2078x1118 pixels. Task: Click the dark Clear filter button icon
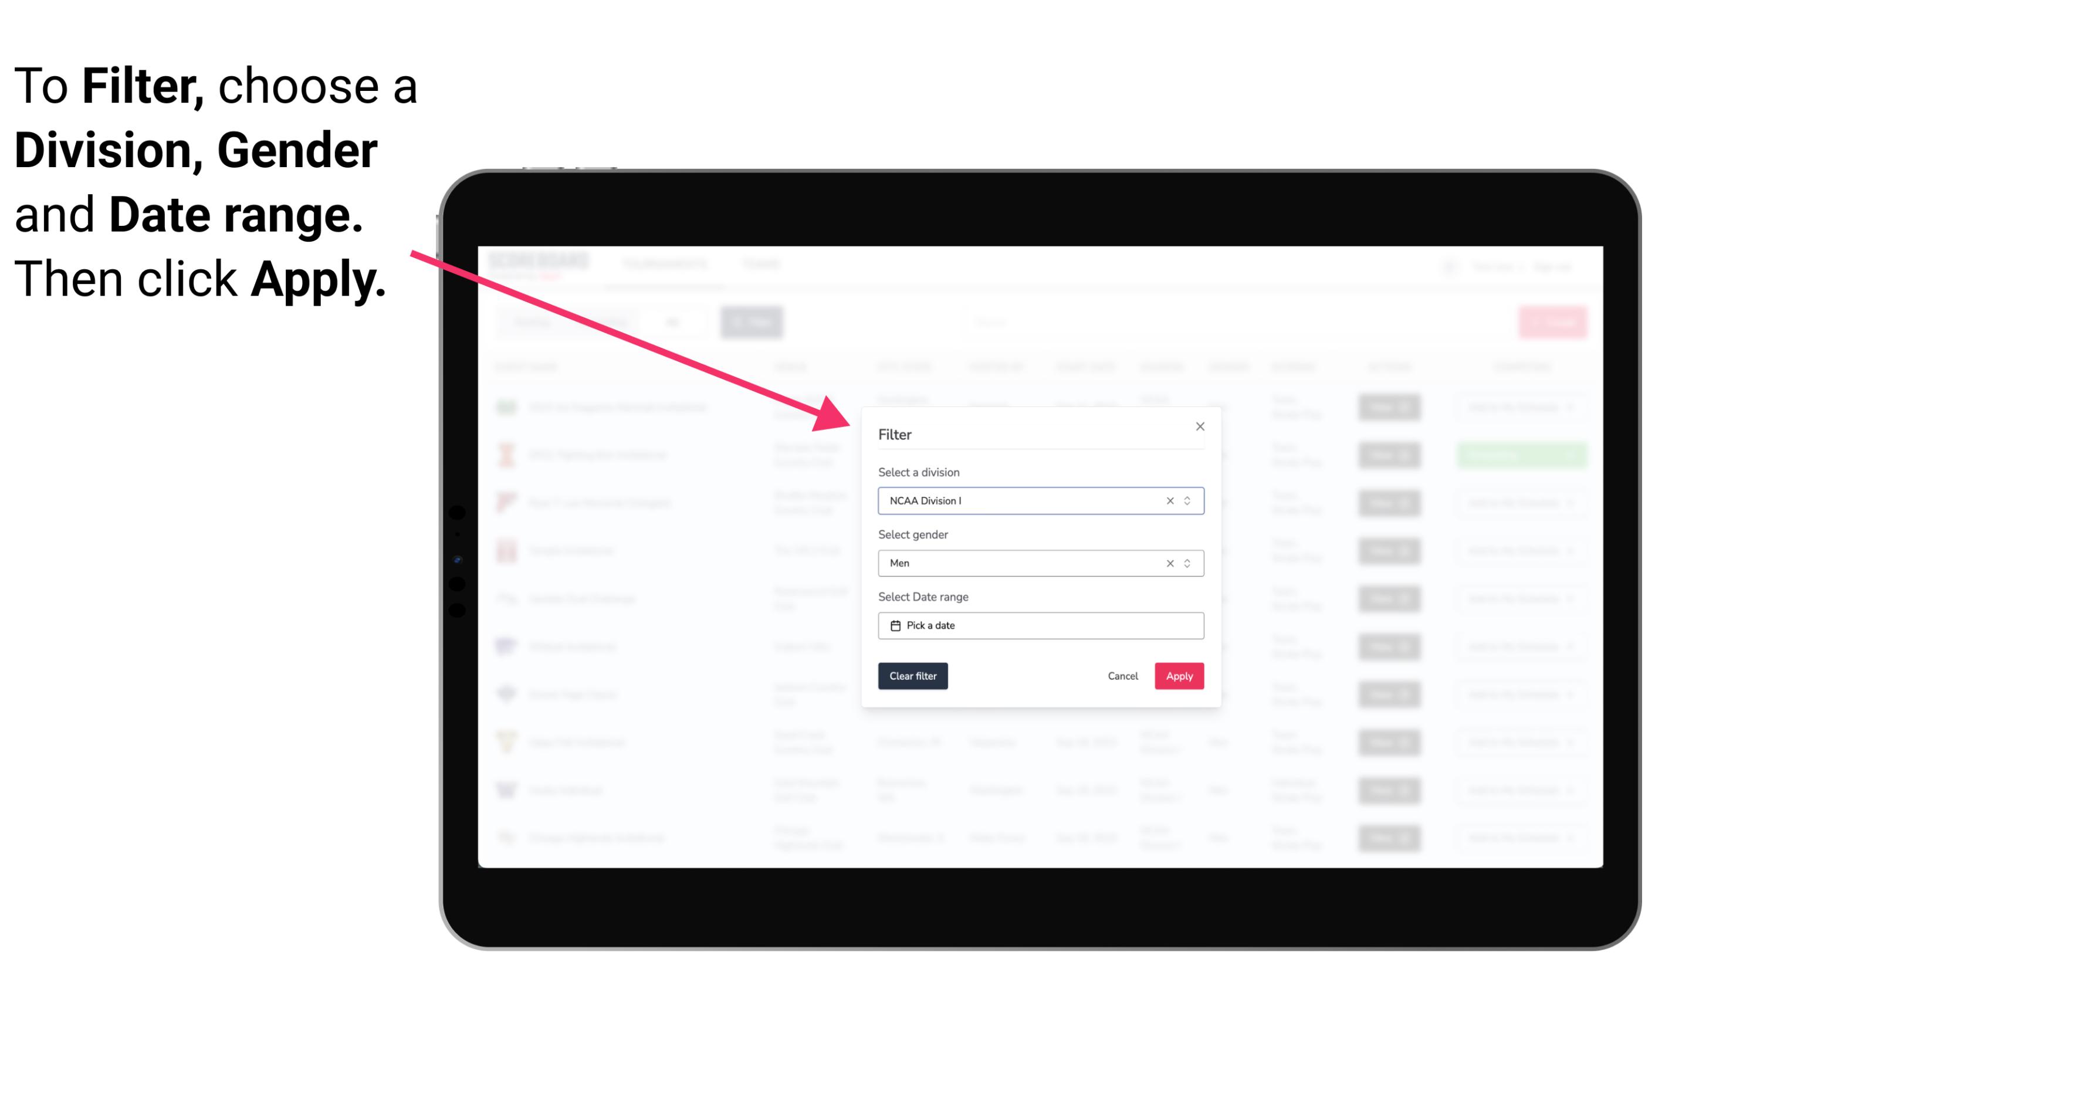point(913,676)
